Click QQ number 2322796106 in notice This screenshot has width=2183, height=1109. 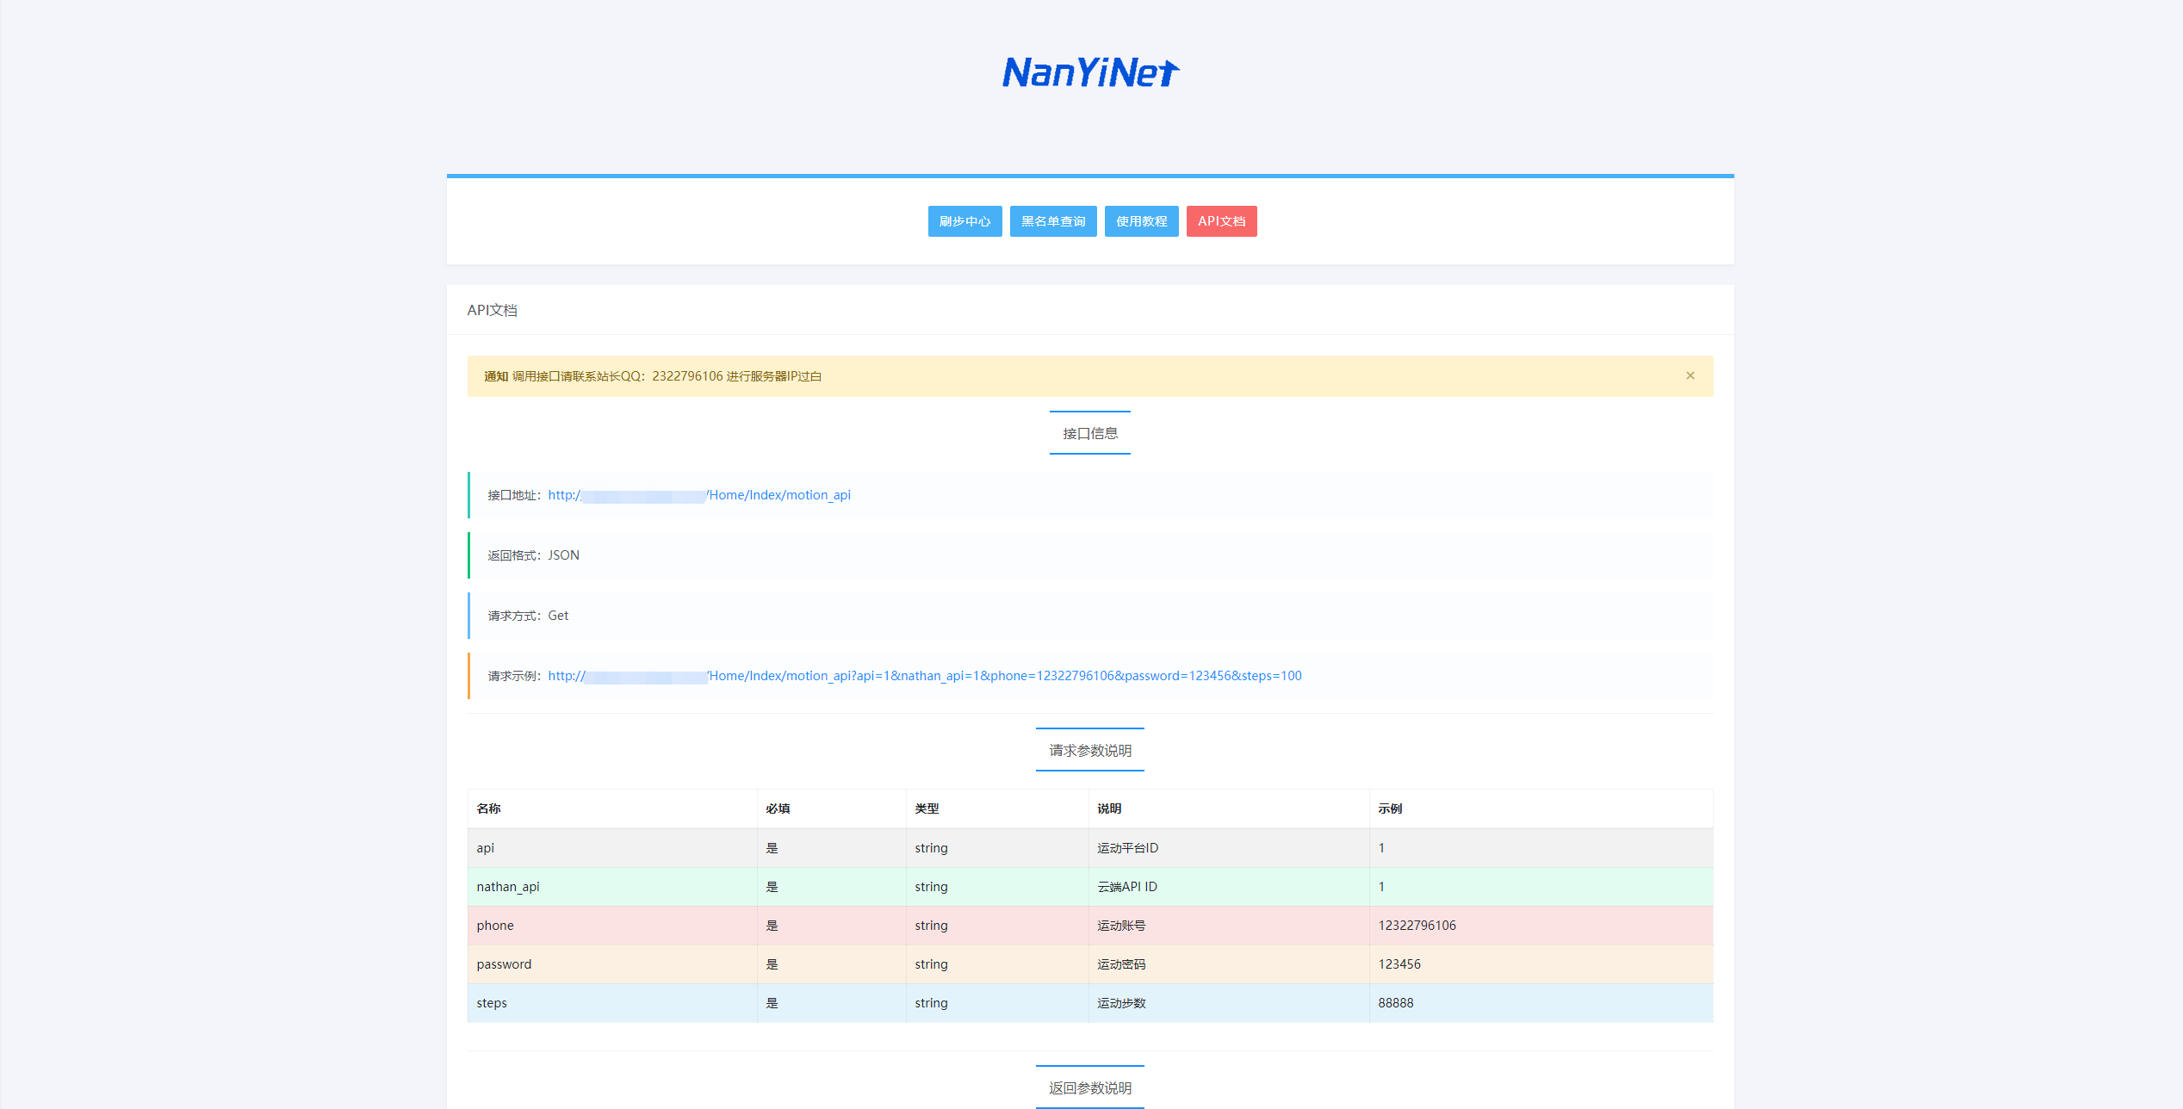coord(689,375)
